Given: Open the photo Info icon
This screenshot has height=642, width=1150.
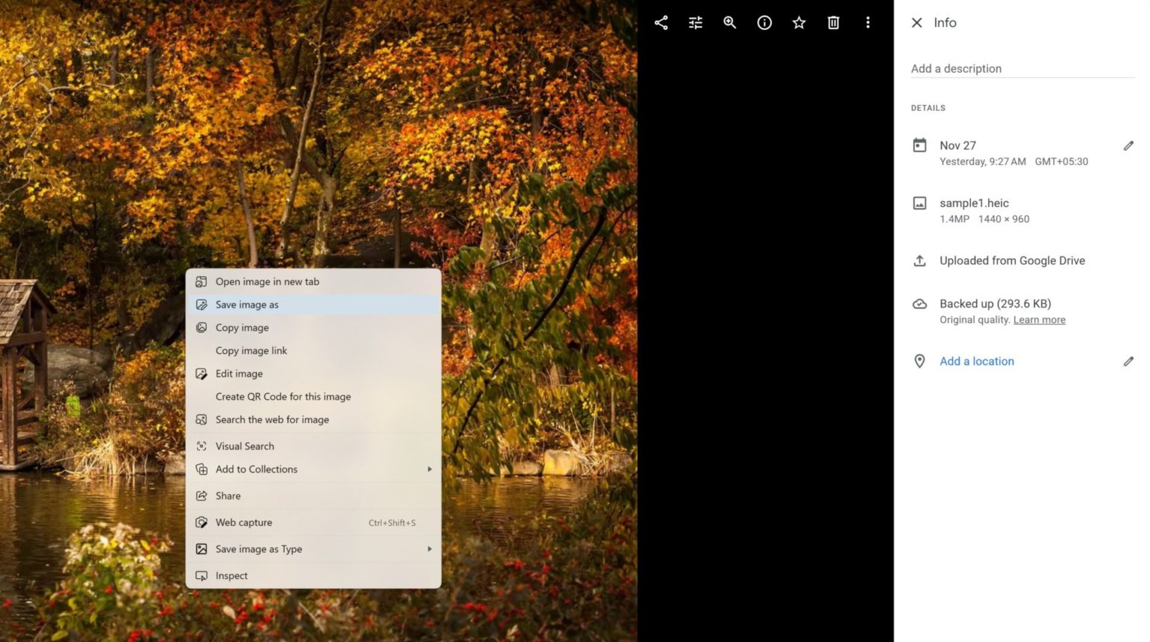Looking at the screenshot, I should coord(764,22).
